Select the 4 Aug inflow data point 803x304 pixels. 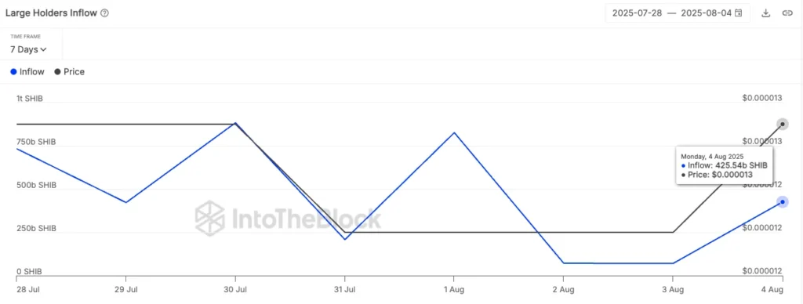[x=782, y=202]
